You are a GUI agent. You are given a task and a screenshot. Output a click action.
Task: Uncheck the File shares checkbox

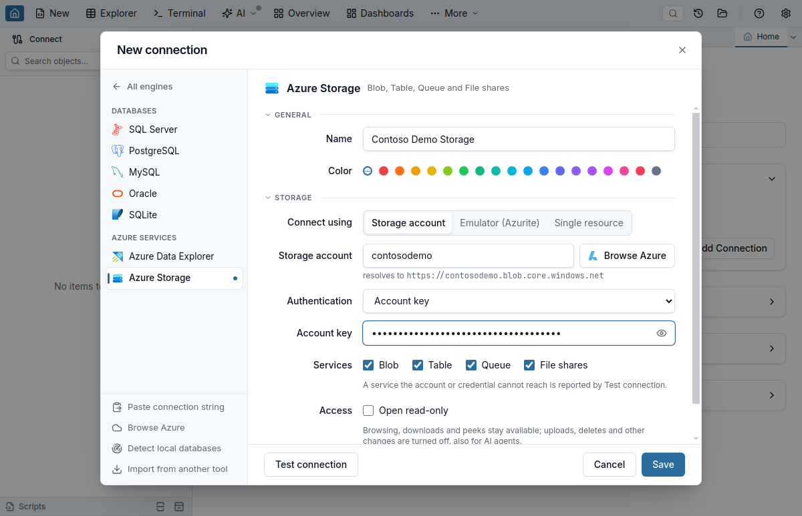tap(529, 365)
